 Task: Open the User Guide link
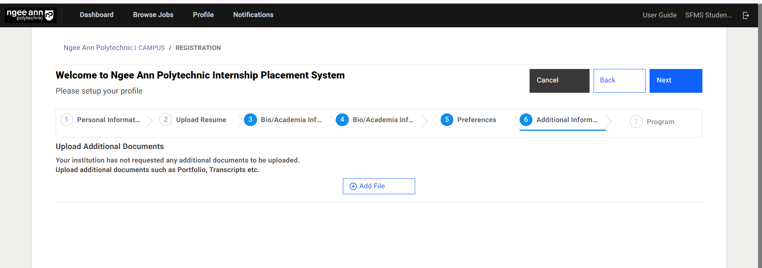(659, 15)
